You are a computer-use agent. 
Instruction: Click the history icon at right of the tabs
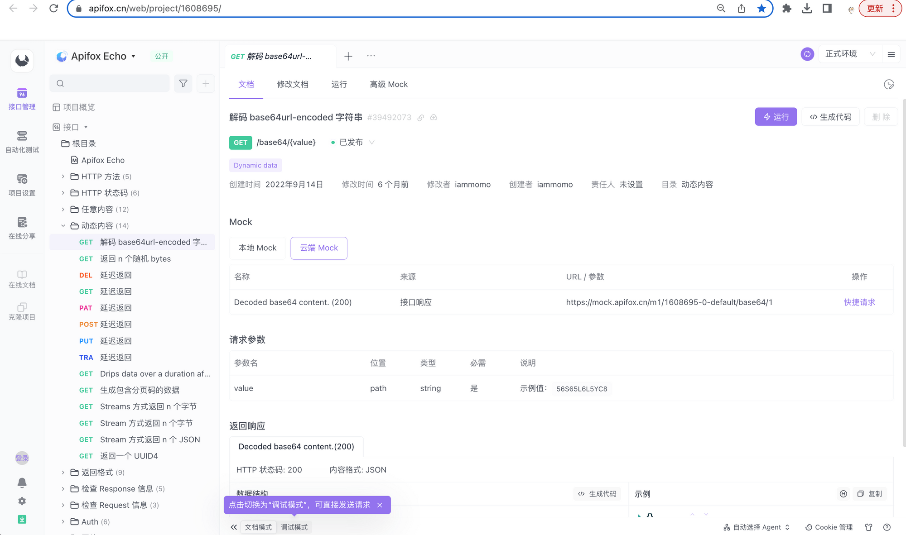pos(889,85)
